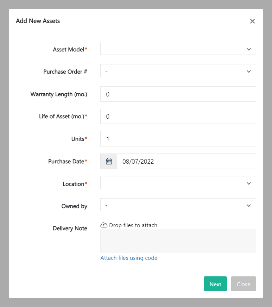
Task: Click the calendar icon beside Purchase Date
Action: pyautogui.click(x=109, y=161)
